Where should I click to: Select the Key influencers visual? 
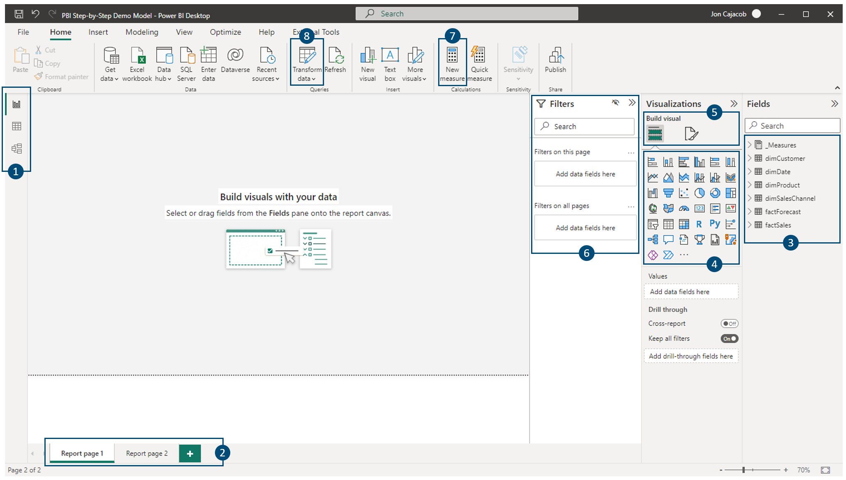click(x=731, y=224)
